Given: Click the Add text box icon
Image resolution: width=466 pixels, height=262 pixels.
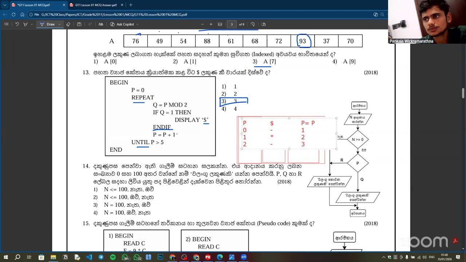Looking at the screenshot, I should coord(79,24).
